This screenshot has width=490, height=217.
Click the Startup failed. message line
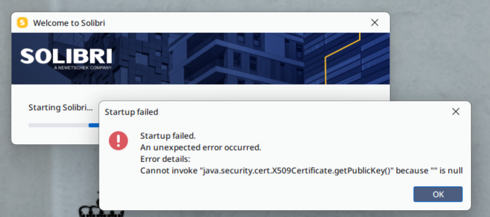point(168,136)
